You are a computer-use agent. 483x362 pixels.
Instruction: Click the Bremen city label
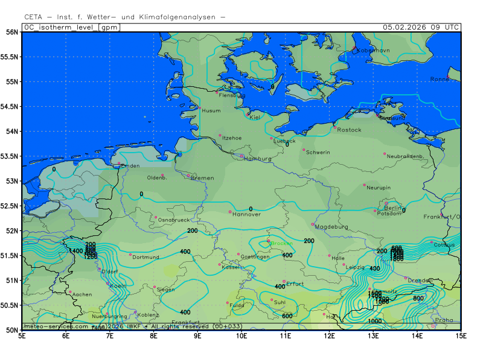[x=202, y=178]
